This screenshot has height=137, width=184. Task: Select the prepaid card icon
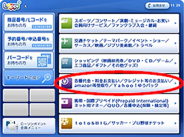pyautogui.click(x=67, y=103)
